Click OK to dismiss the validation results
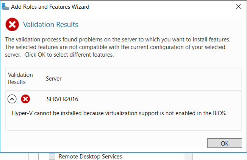 [x=225, y=143]
